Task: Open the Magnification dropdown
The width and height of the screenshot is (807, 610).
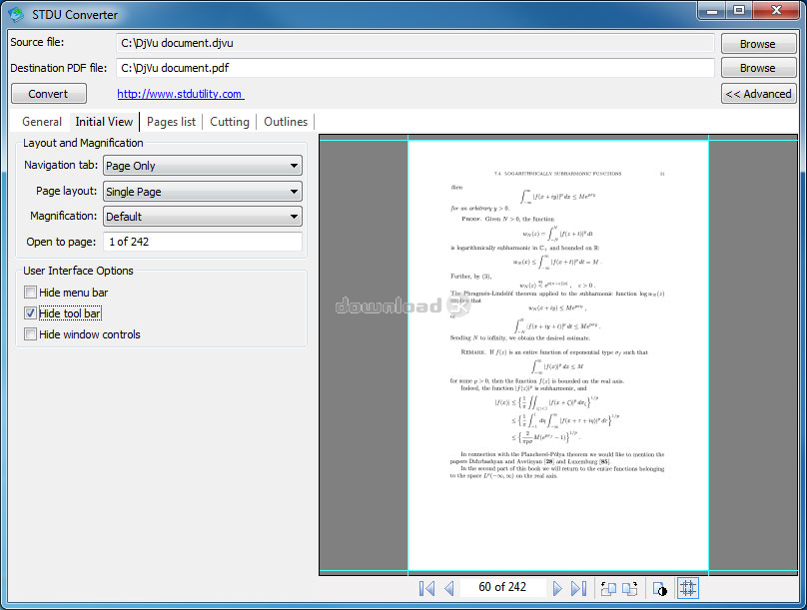Action: pos(203,217)
